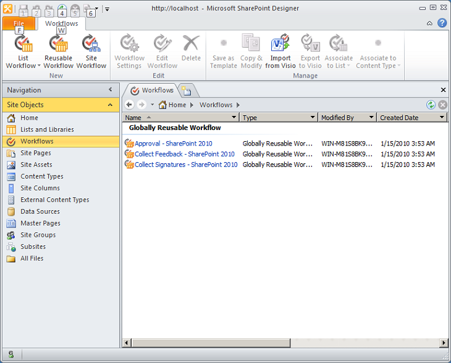Expand List Workflow dropdown arrow

tap(39, 66)
